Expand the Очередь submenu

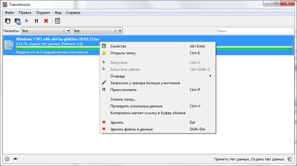pos(158,76)
